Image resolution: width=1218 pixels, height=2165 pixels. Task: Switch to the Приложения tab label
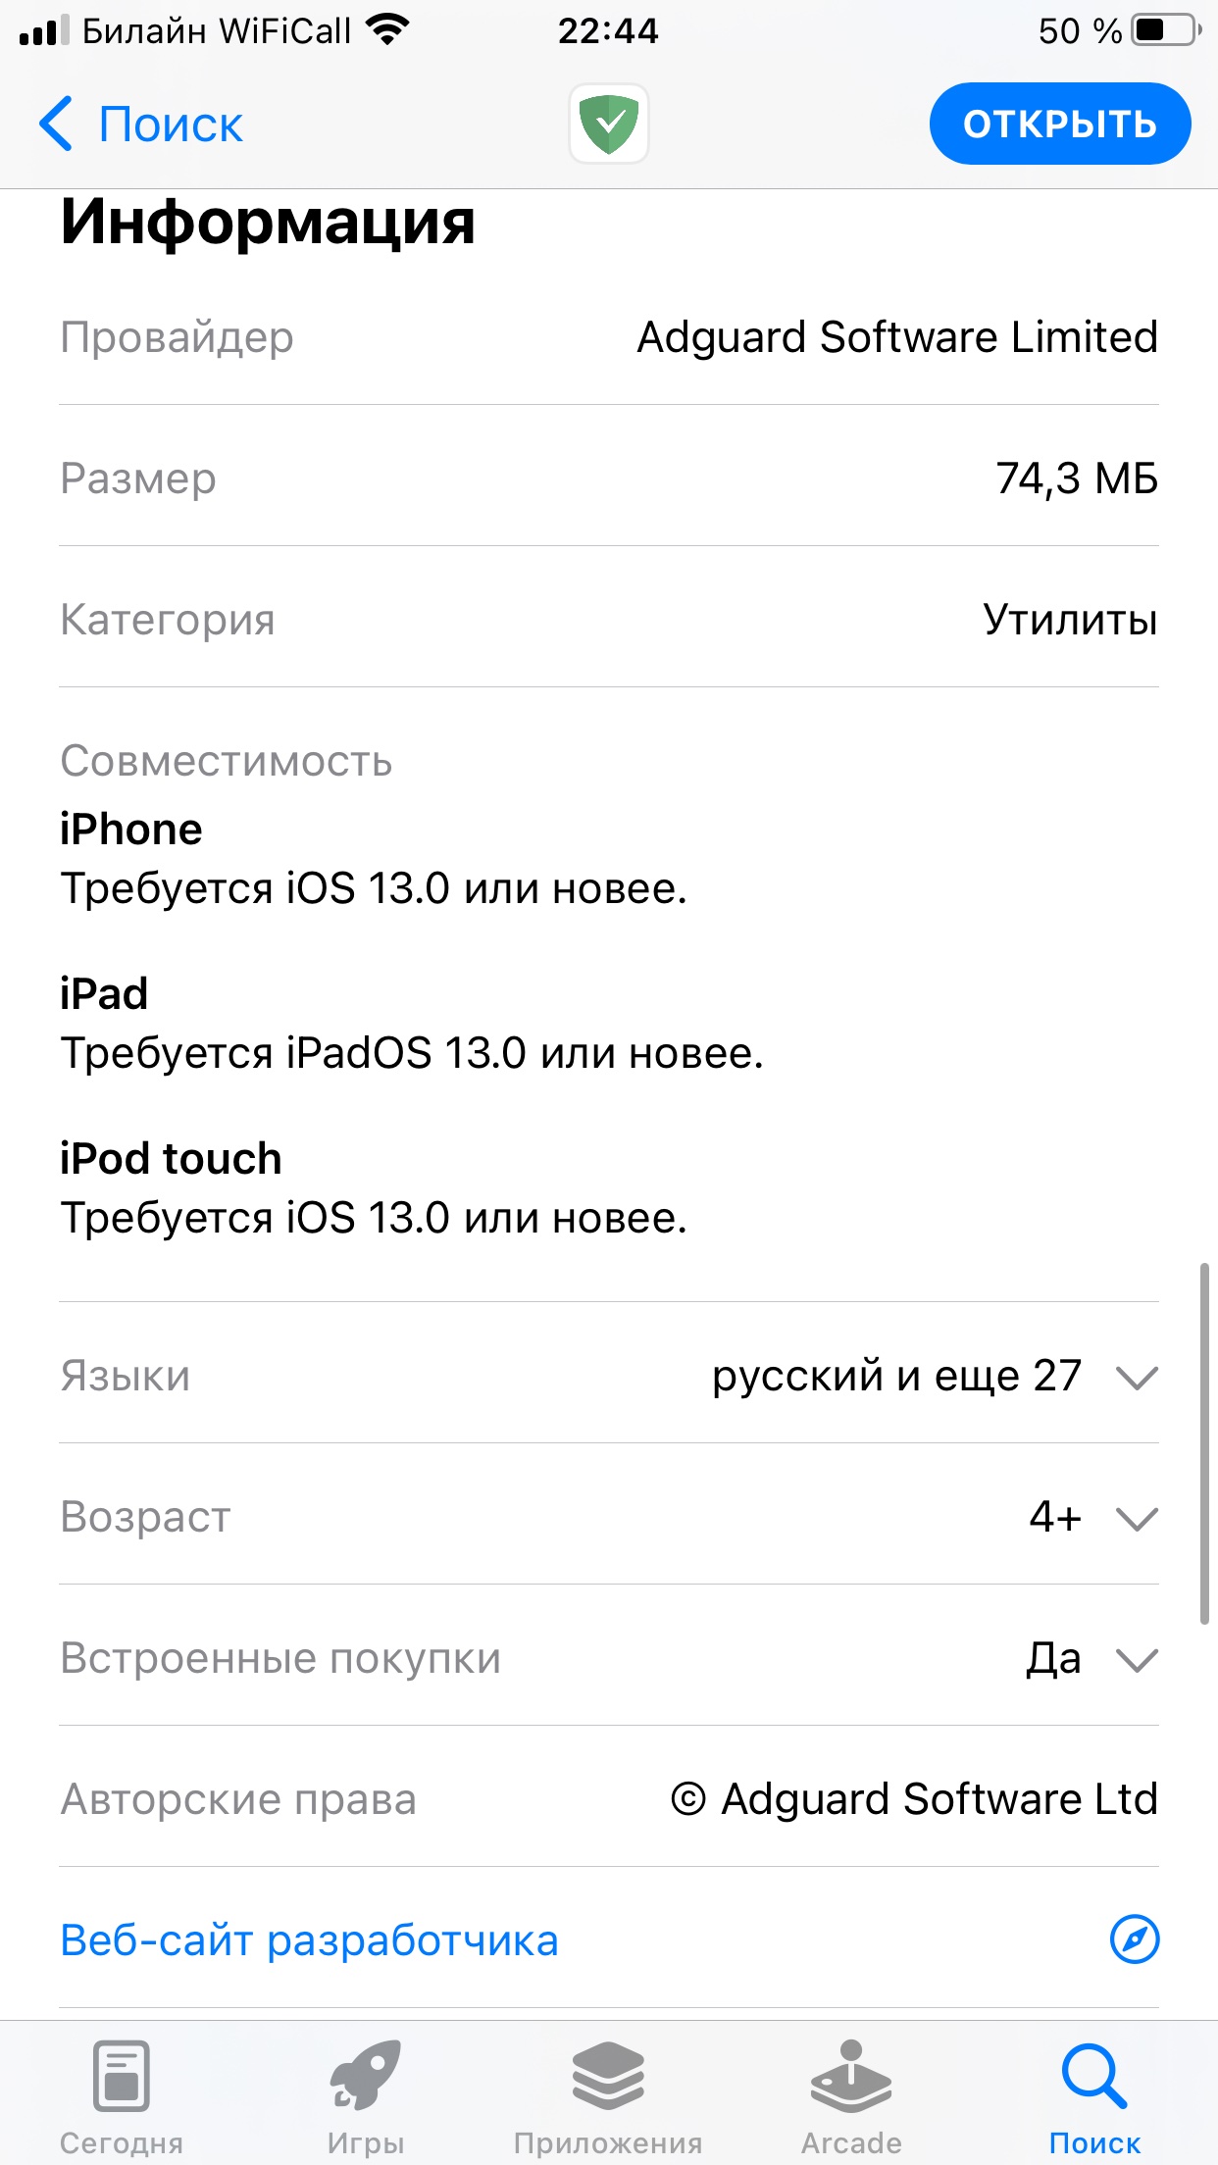tap(608, 2143)
